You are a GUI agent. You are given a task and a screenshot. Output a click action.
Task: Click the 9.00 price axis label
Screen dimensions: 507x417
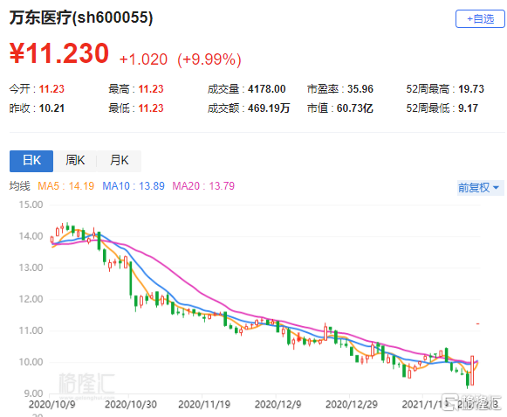33,393
